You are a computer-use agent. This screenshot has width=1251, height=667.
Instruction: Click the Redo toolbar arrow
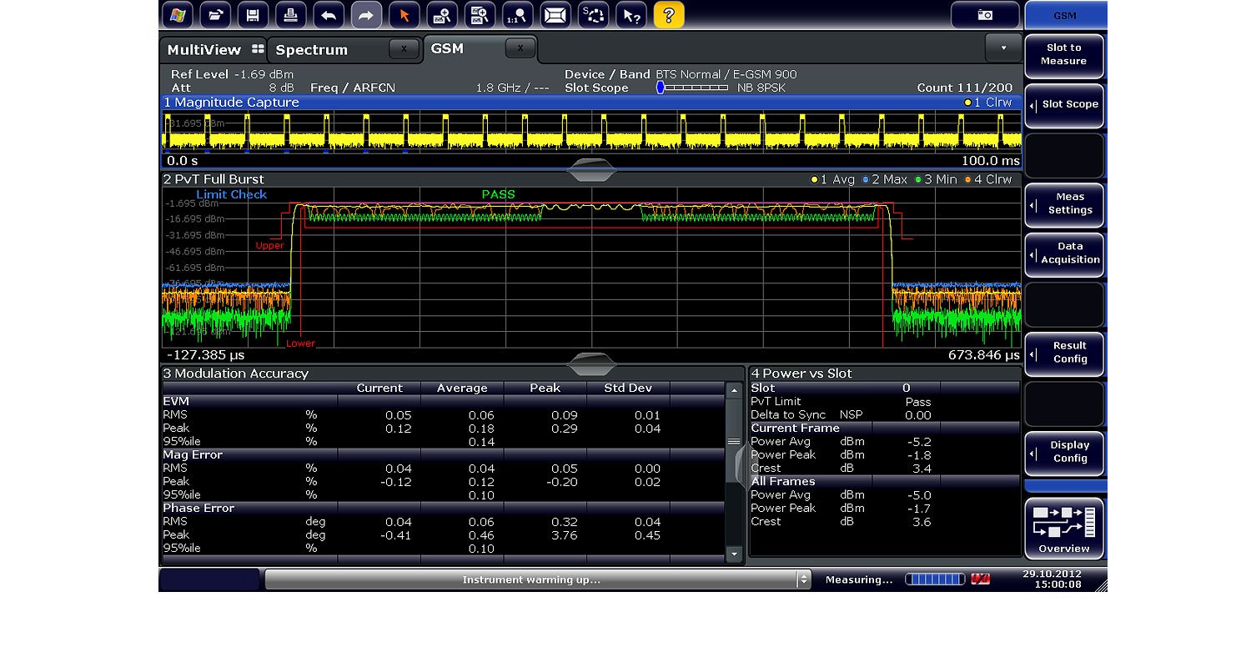[x=367, y=15]
